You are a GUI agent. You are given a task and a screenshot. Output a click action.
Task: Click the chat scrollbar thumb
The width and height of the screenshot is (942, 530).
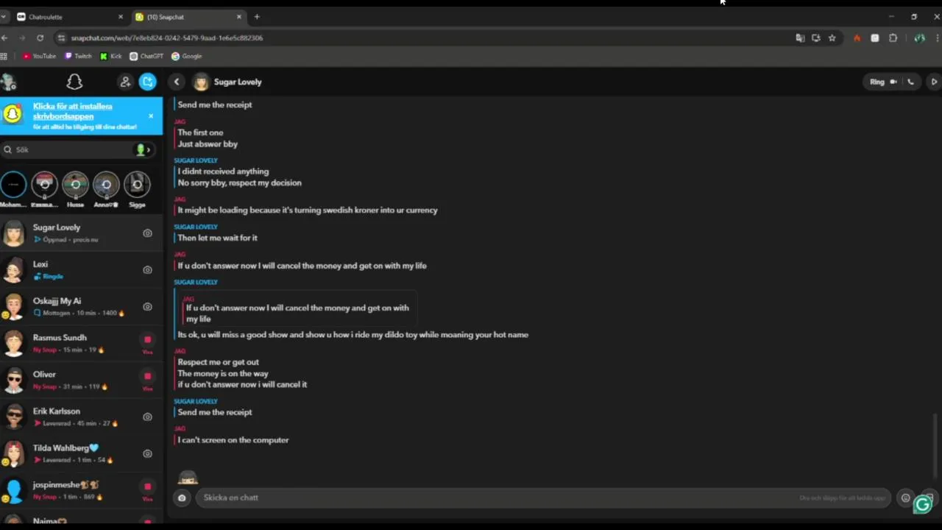pyautogui.click(x=935, y=445)
